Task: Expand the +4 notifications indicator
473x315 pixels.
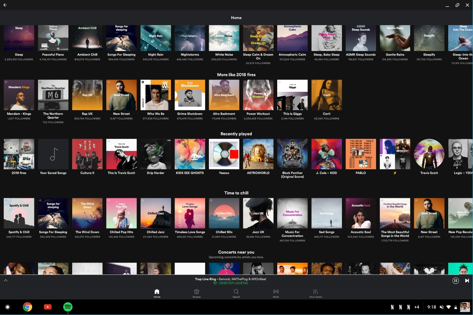Action: point(416,307)
